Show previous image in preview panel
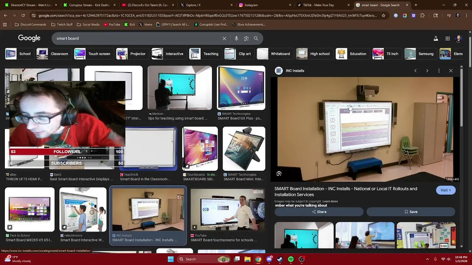 415,71
